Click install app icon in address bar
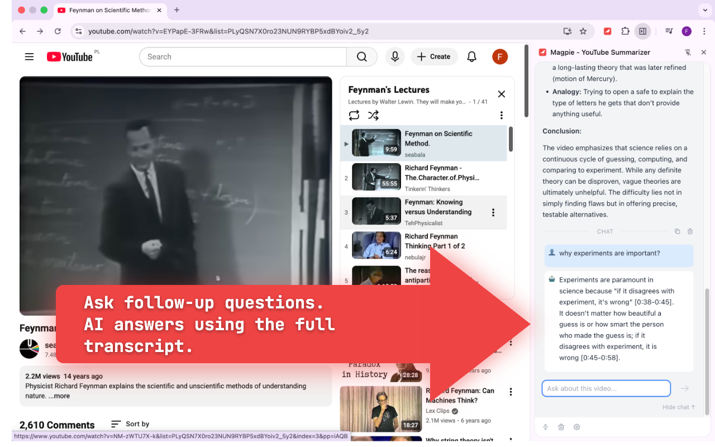The height and width of the screenshot is (447, 715). 568,31
